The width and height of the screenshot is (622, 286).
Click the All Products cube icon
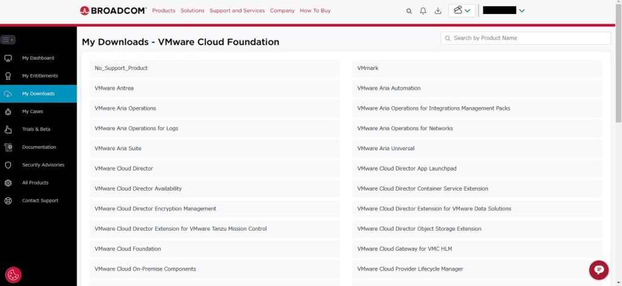(8, 183)
